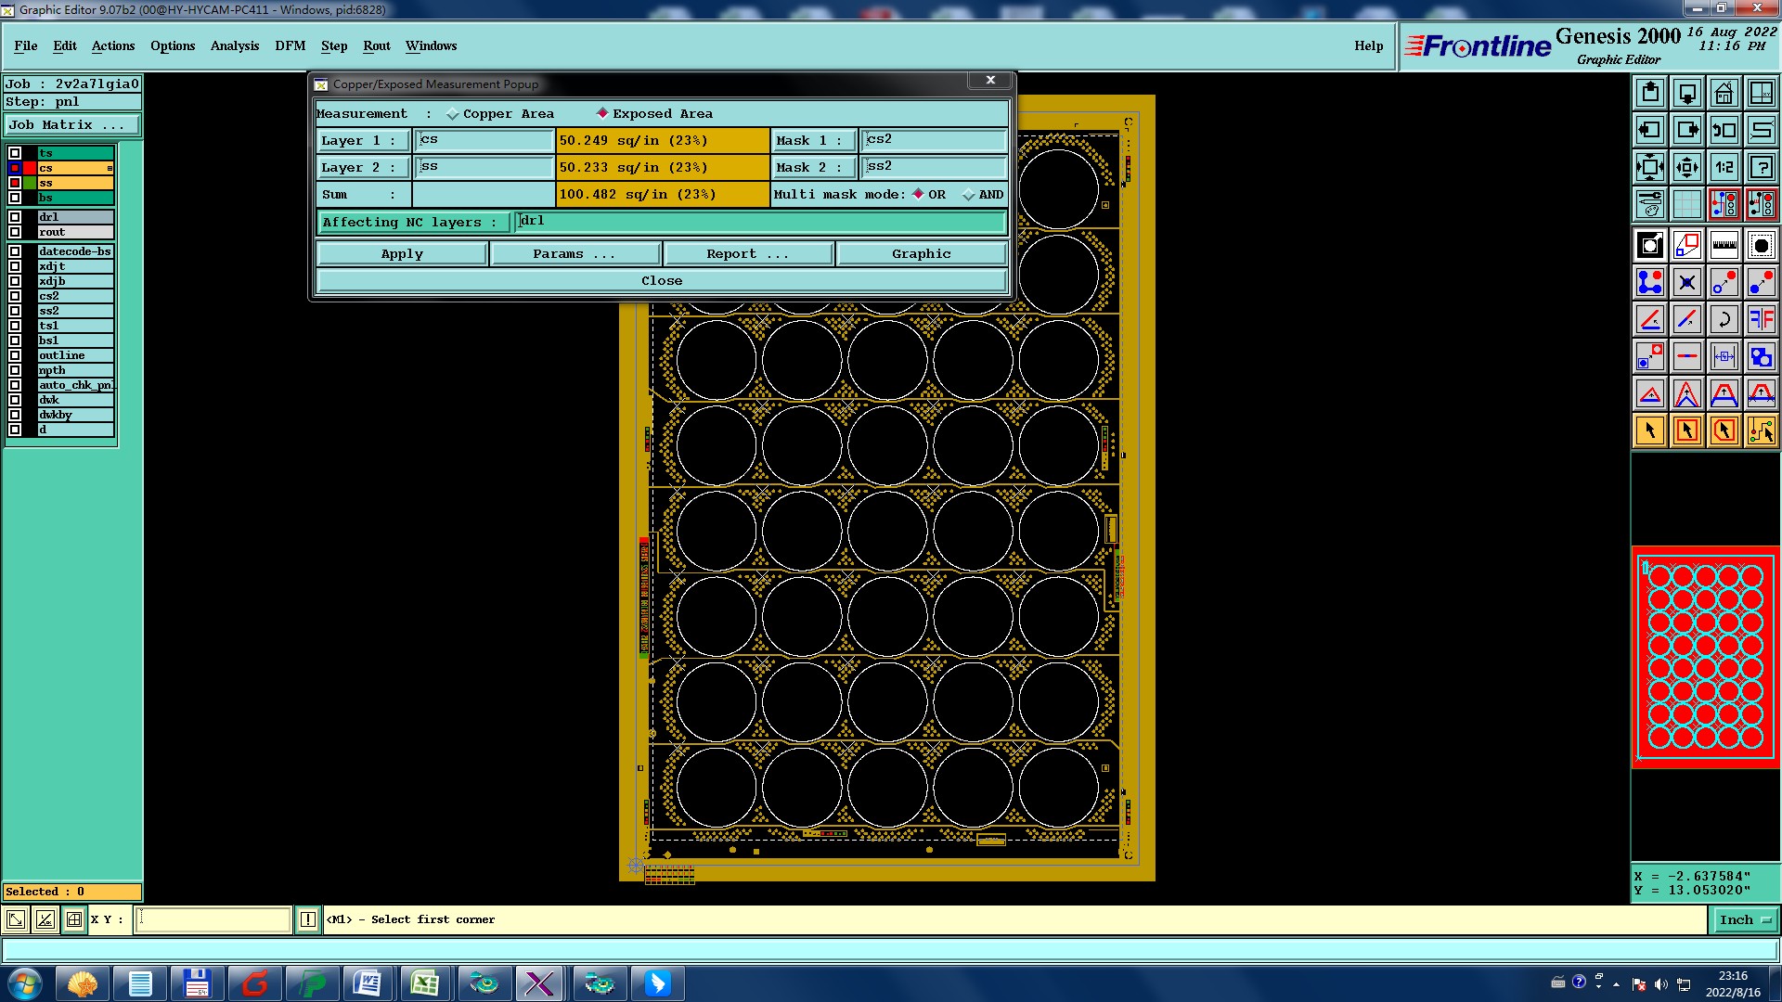Select the rotate arrow tool
Viewport: 1782px width, 1002px height.
[1724, 319]
